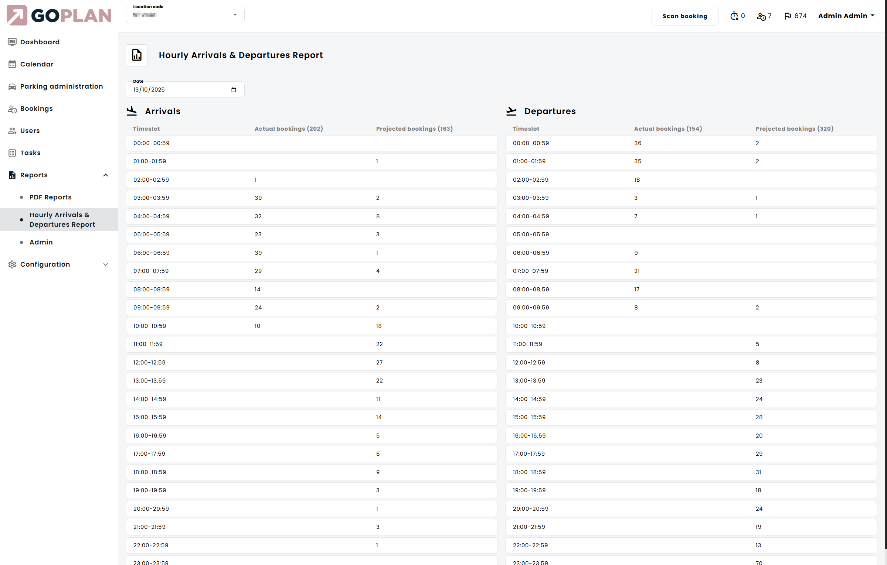Image resolution: width=887 pixels, height=565 pixels.
Task: Click the pending users icon showing 7
Action: coord(761,16)
